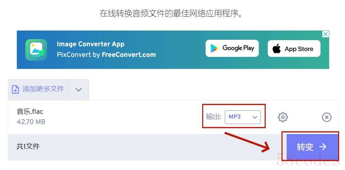Click the add-file document plus icon

15,89
